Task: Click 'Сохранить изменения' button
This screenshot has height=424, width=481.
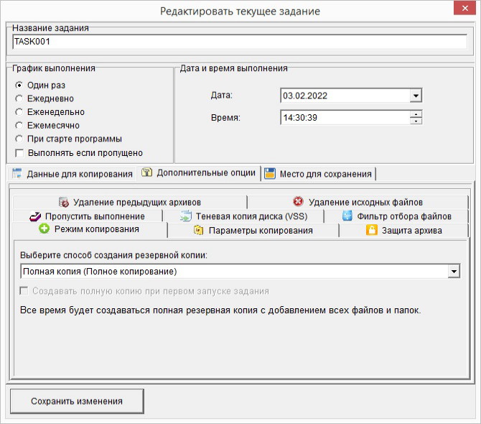Action: (77, 401)
